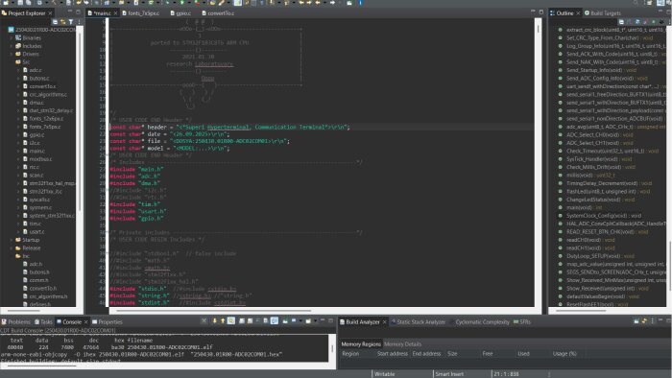
Task: Jump to next console error arrow
Action: (215, 320)
